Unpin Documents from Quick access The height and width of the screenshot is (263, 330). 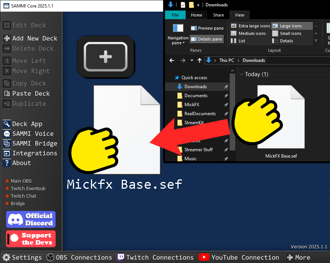226,96
